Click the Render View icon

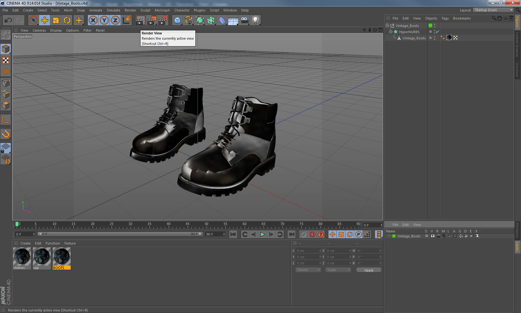tap(140, 20)
